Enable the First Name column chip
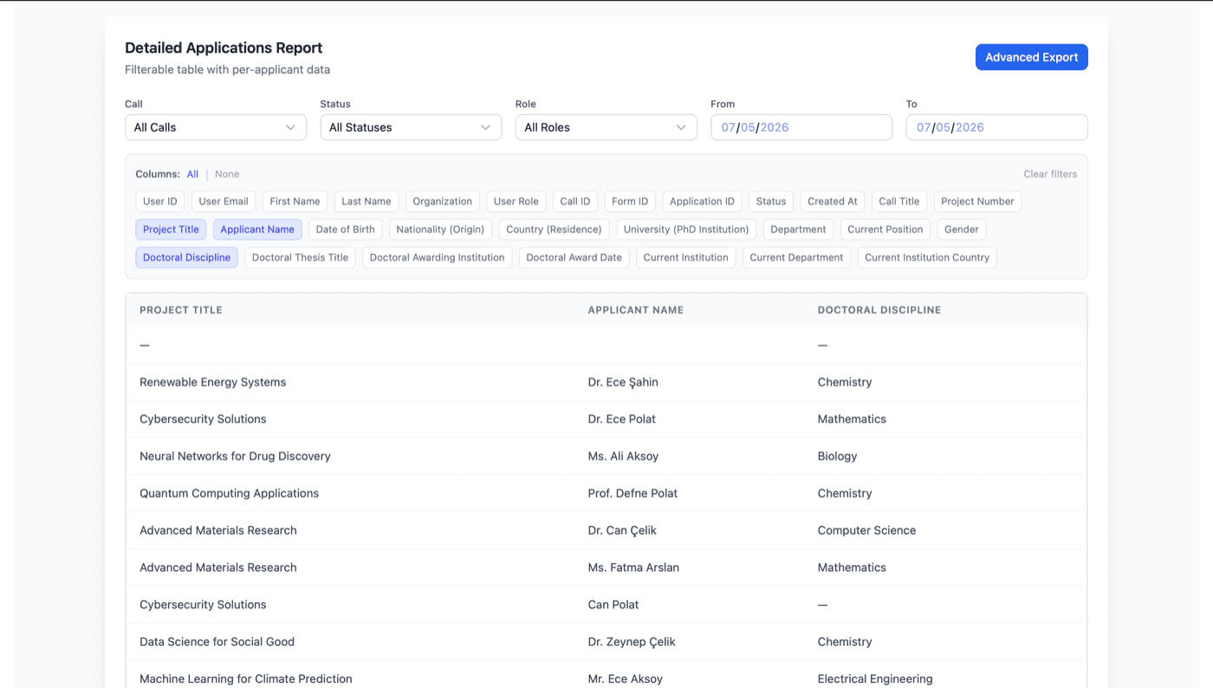Screen dimensions: 1213x688 (295, 201)
